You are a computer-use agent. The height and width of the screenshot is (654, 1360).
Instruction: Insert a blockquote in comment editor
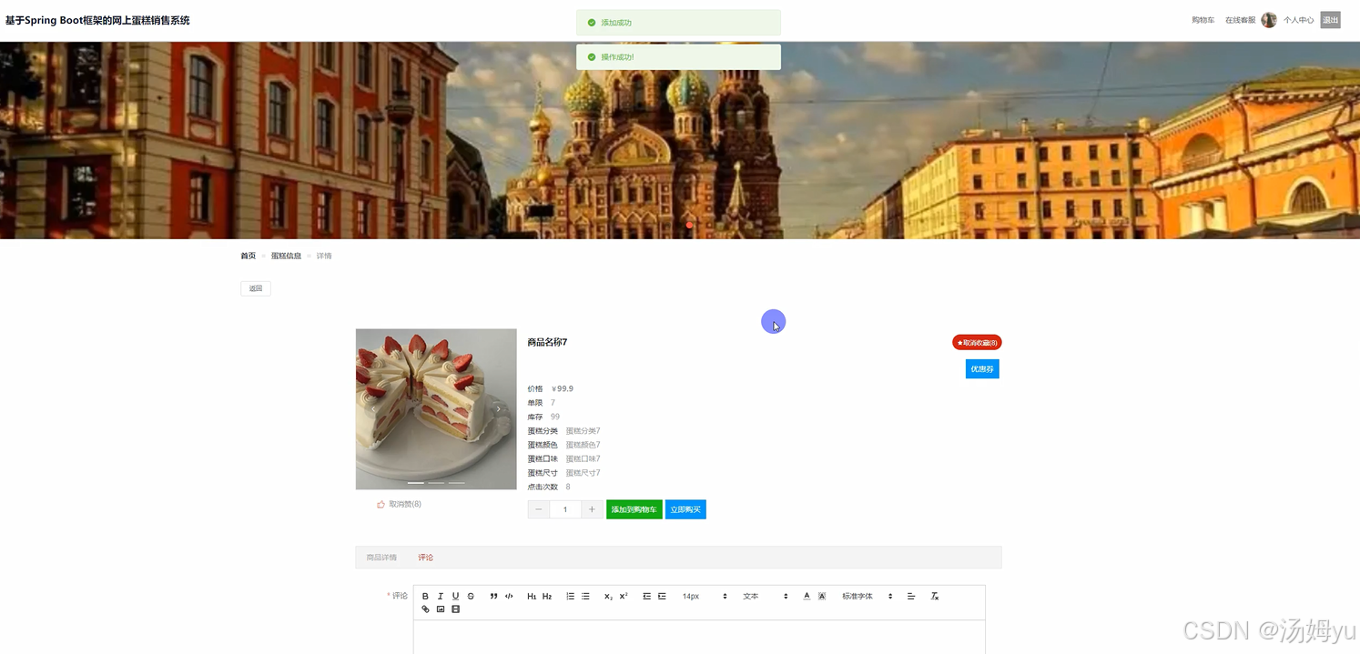click(493, 597)
